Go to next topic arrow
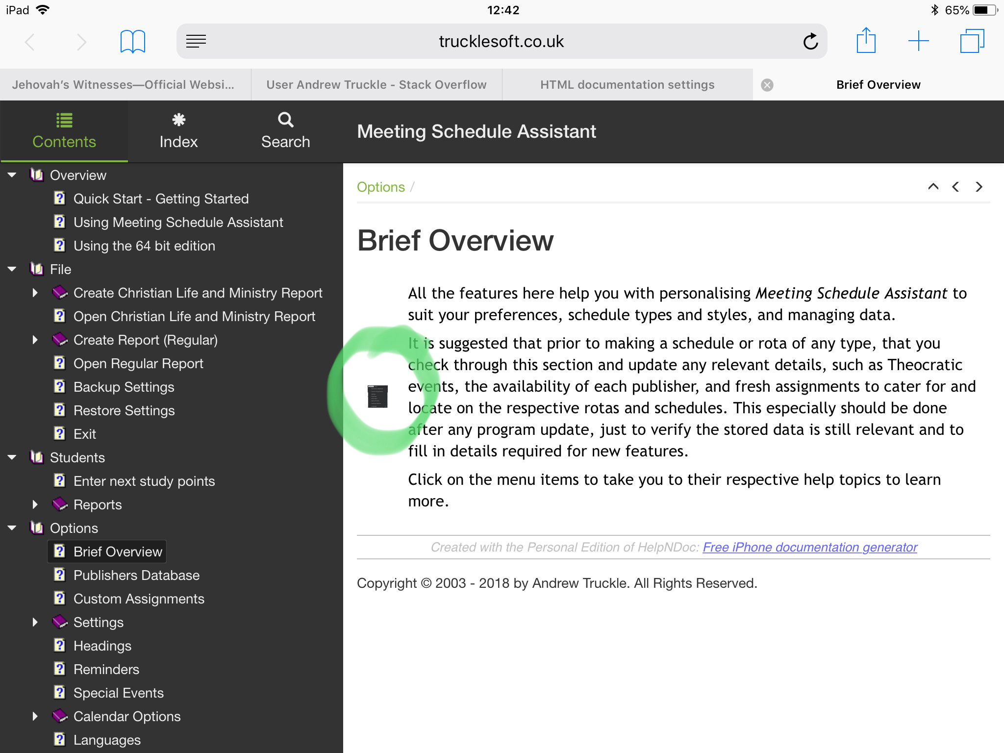 click(x=979, y=187)
